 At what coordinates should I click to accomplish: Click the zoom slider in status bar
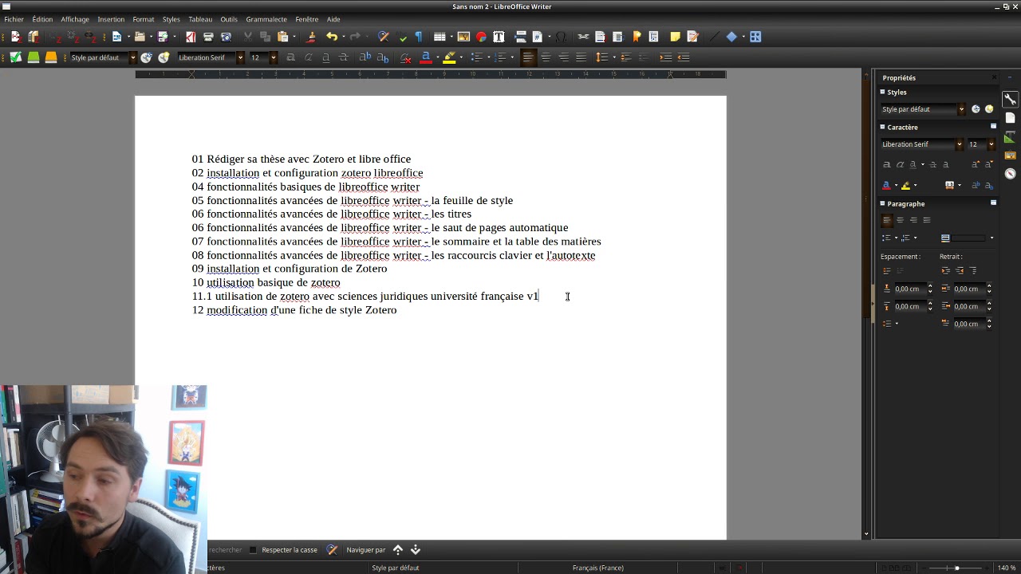[x=956, y=568]
